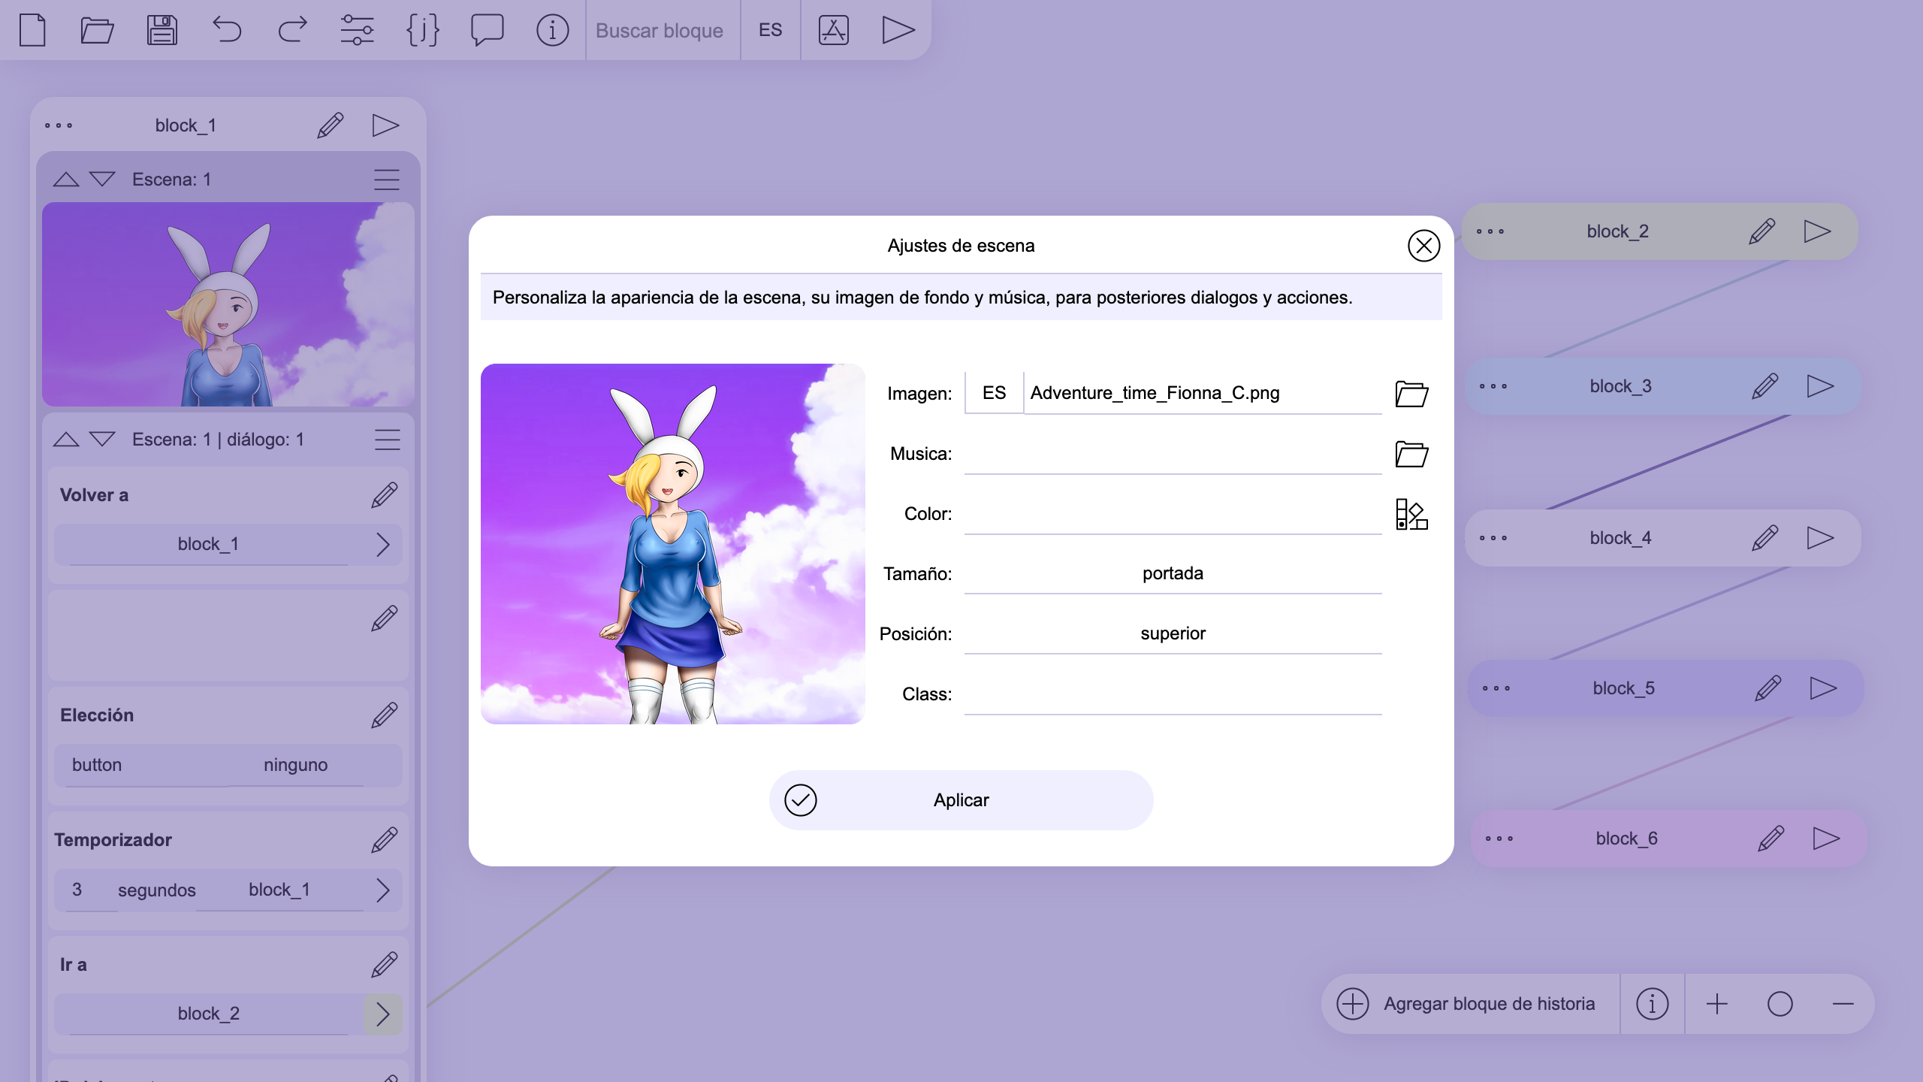
Task: Edit the empty dialogue text box
Action: 384,618
